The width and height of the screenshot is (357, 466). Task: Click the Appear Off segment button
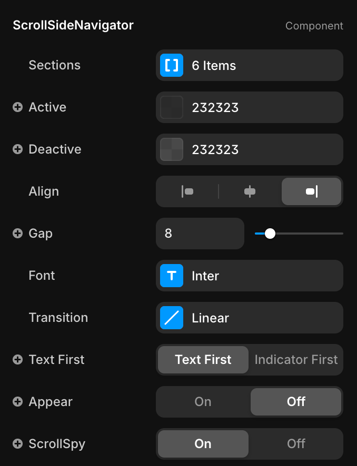[x=296, y=402]
